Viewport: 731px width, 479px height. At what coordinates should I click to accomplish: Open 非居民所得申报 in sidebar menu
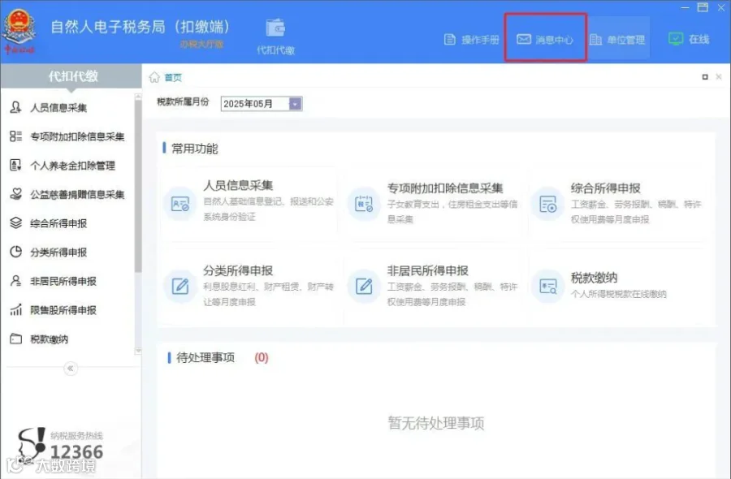point(63,281)
